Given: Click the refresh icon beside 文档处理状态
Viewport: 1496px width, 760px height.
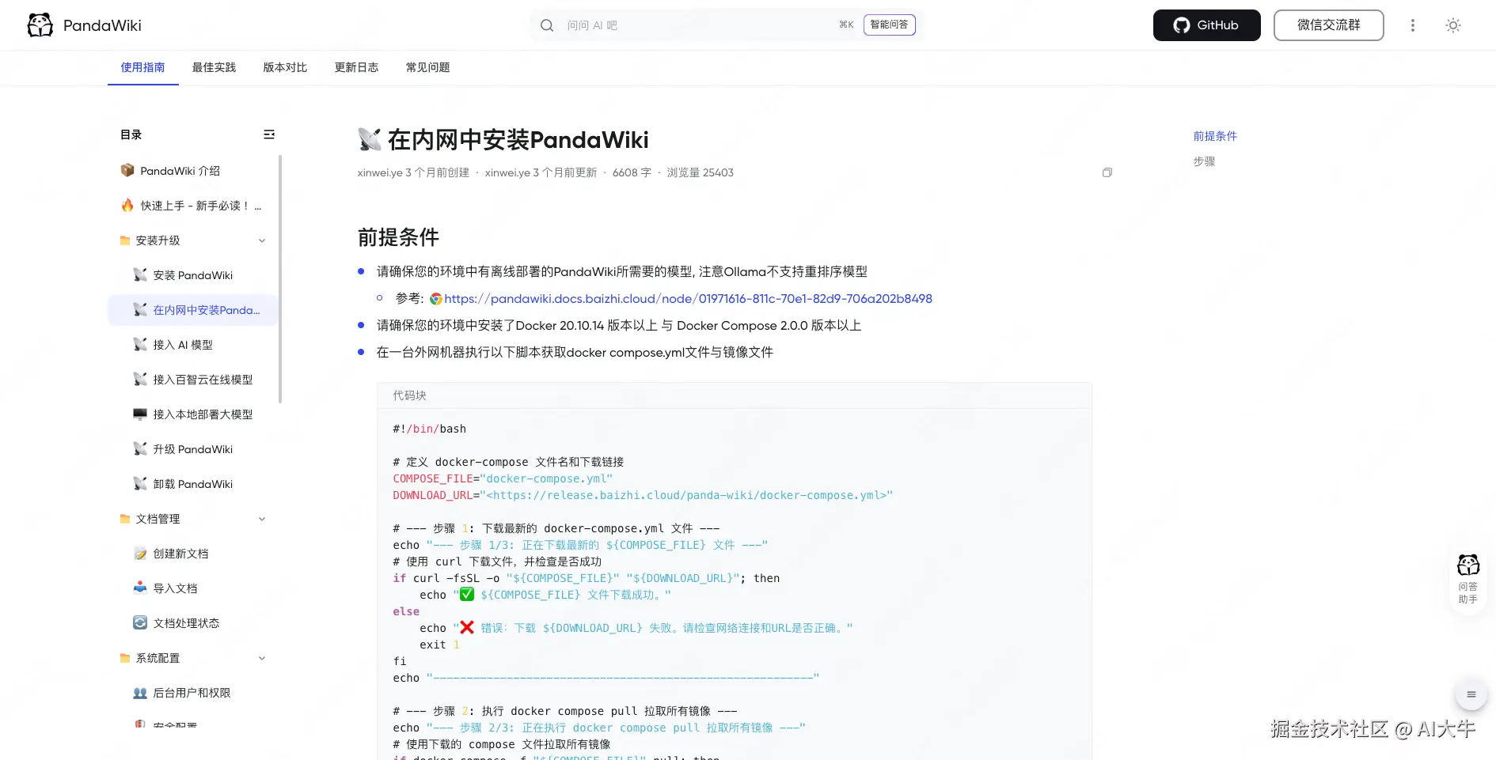Looking at the screenshot, I should coord(140,622).
